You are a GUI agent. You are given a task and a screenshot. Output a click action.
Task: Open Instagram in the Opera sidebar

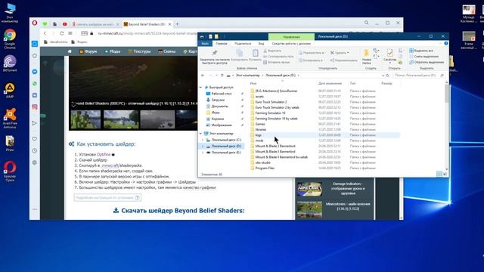pos(35,107)
